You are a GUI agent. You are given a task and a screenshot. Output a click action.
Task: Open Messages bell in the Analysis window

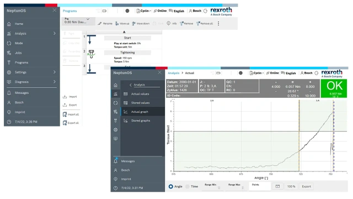pyautogui.click(x=115, y=161)
